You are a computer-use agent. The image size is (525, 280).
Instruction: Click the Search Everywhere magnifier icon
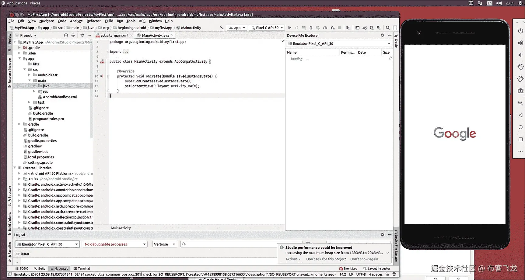pos(388,28)
